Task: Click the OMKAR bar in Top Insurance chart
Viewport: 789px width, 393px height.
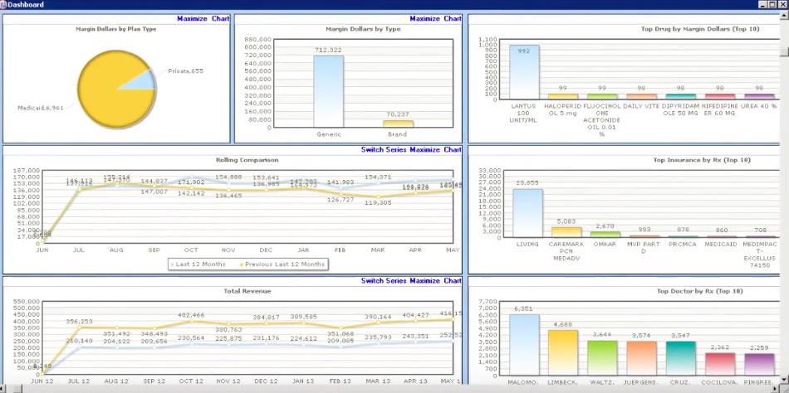Action: pos(605,234)
